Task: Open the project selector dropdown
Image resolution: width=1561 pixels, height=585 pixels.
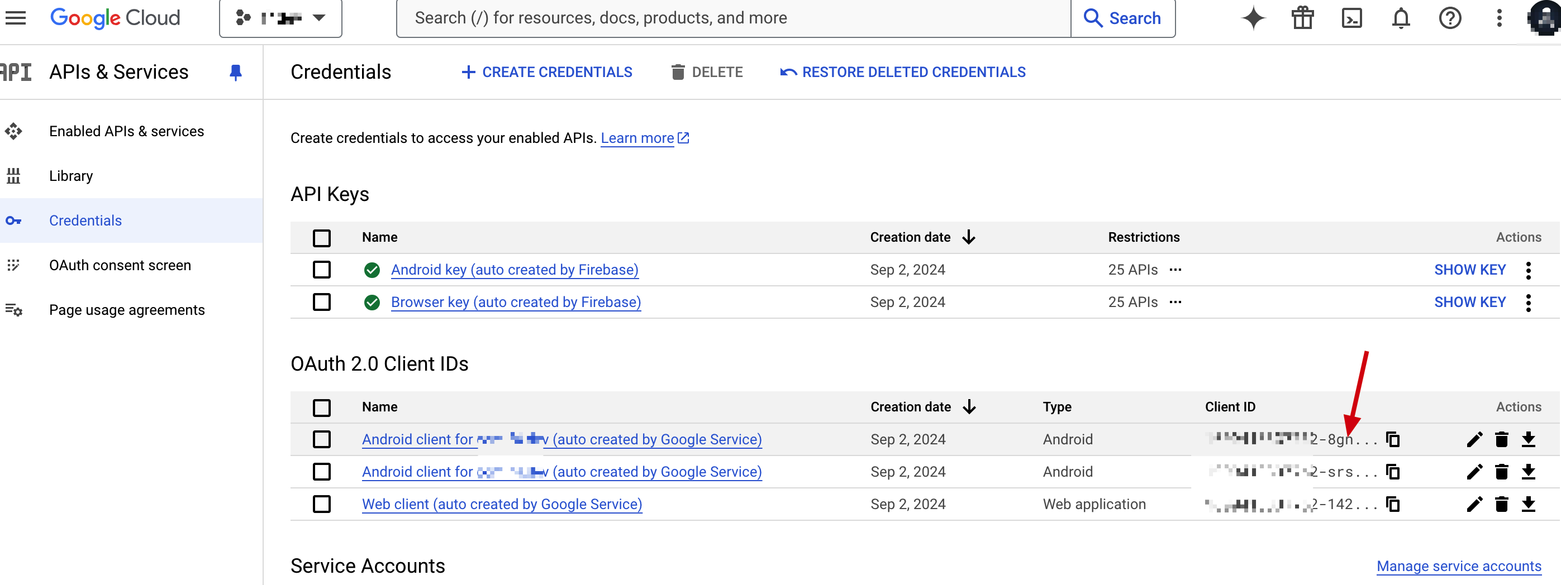Action: click(280, 18)
